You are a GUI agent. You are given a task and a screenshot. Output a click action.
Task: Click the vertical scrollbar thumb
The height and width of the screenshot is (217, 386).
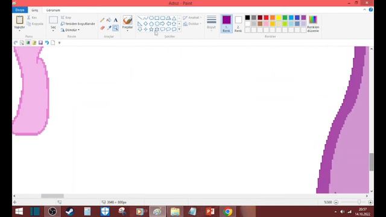[x=372, y=162]
